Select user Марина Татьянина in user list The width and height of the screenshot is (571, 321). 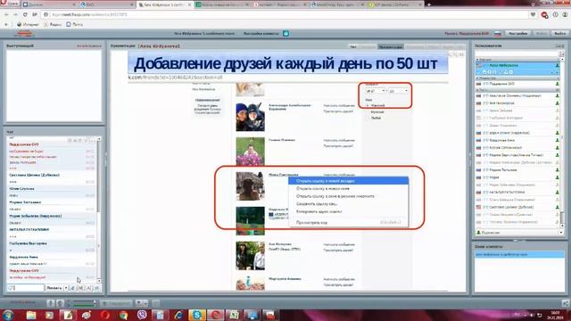(517, 169)
